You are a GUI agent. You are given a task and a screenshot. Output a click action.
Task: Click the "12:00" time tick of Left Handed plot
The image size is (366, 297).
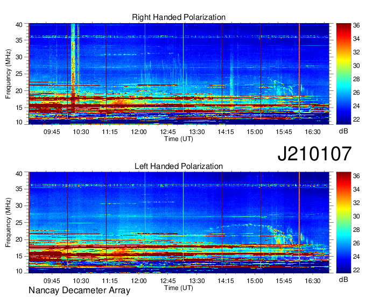click(139, 281)
